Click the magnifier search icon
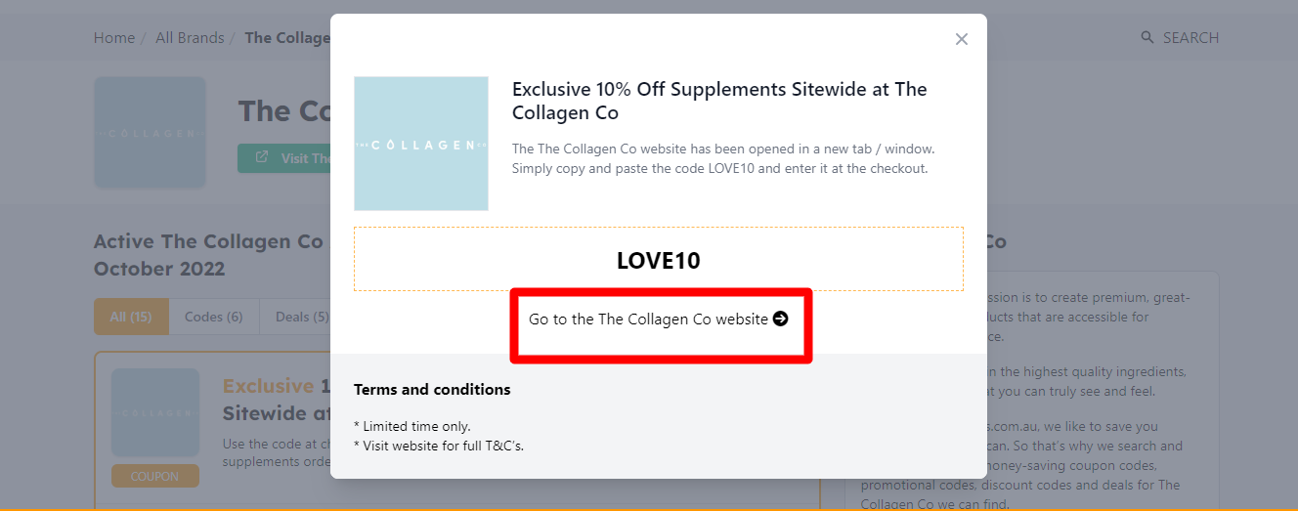 pos(1147,37)
